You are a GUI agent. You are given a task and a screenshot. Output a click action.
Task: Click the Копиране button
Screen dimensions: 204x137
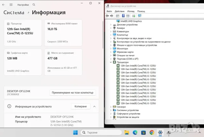pyautogui.click(x=81, y=106)
